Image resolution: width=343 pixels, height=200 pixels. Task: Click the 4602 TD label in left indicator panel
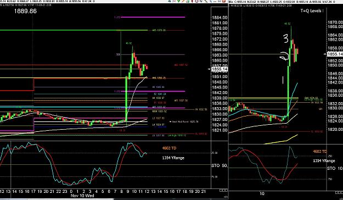click(169, 148)
